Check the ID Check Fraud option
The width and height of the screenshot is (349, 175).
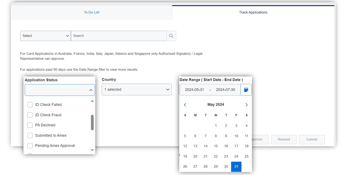30,115
